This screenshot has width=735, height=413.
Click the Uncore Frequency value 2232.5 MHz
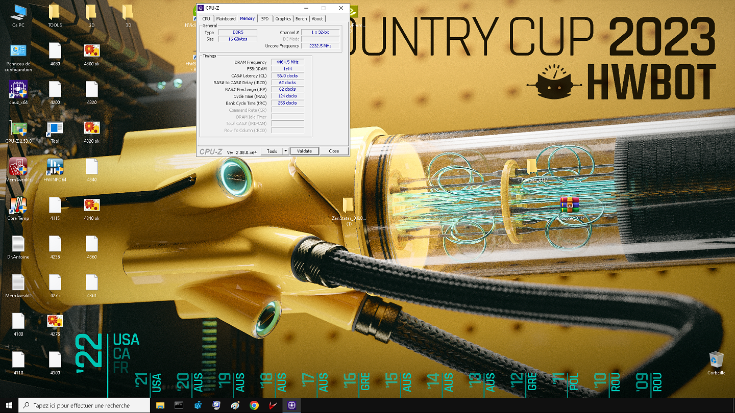[321, 46]
